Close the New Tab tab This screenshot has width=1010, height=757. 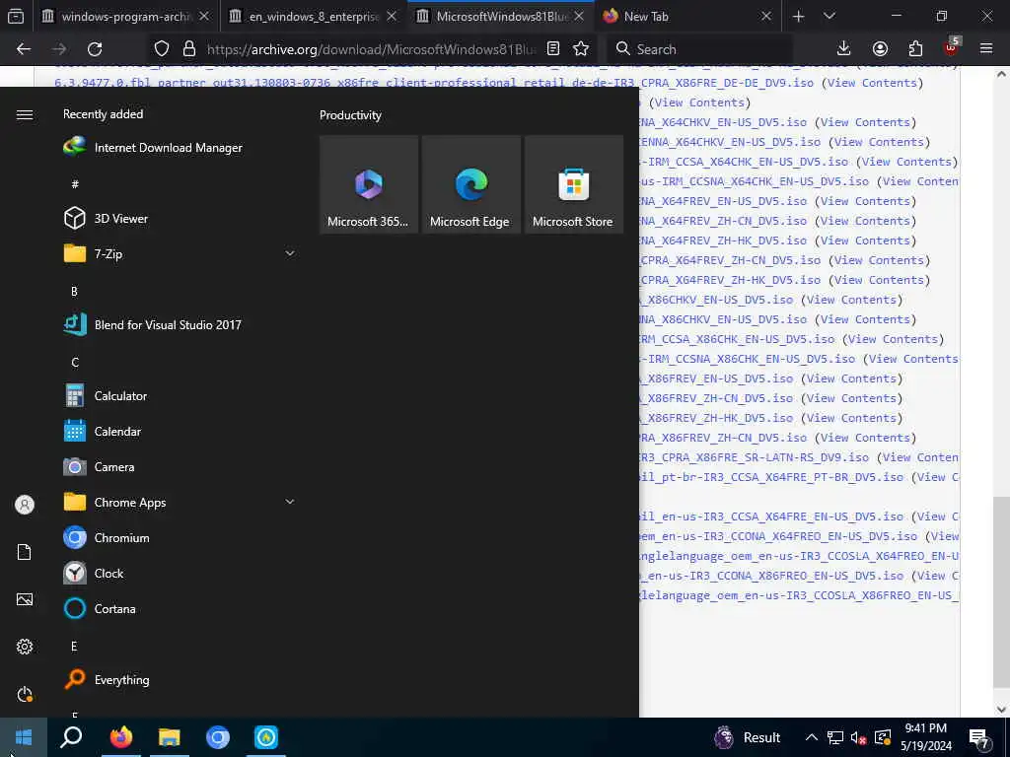click(765, 16)
